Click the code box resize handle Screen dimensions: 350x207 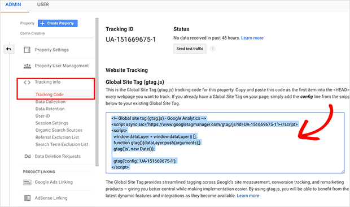343,171
